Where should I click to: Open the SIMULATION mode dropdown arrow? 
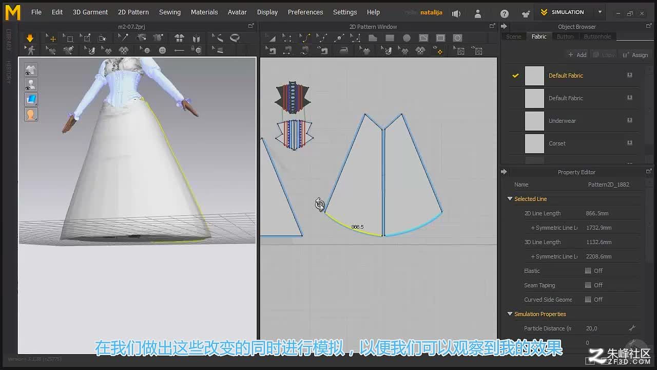tap(600, 12)
